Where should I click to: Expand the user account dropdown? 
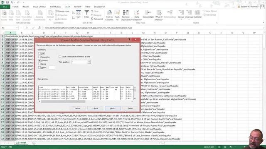(x=259, y=7)
